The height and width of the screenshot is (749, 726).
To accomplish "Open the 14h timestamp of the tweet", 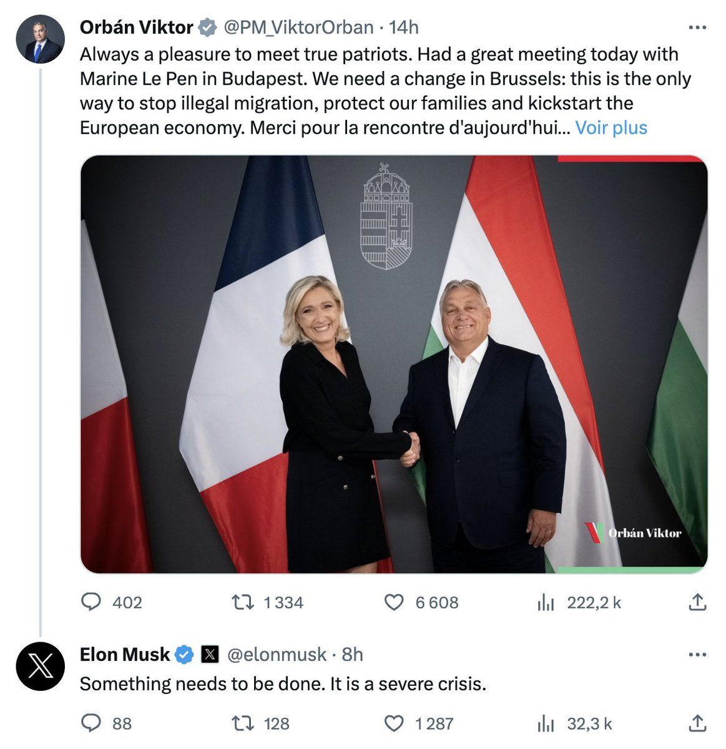I will pyautogui.click(x=404, y=27).
